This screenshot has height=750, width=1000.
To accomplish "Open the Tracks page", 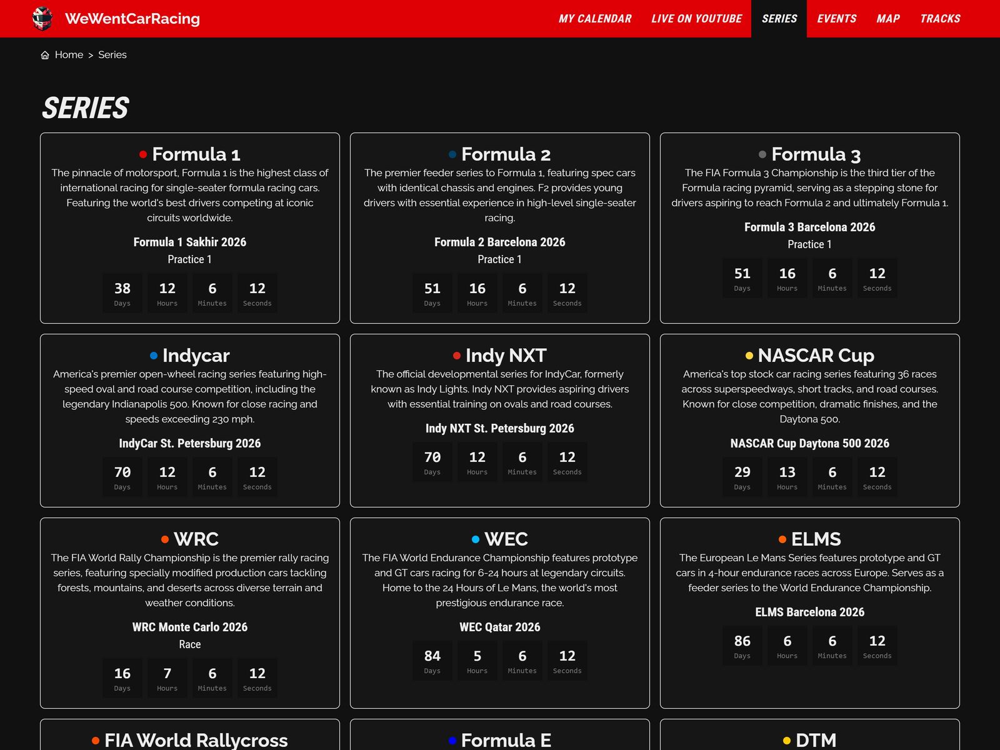I will click(940, 19).
